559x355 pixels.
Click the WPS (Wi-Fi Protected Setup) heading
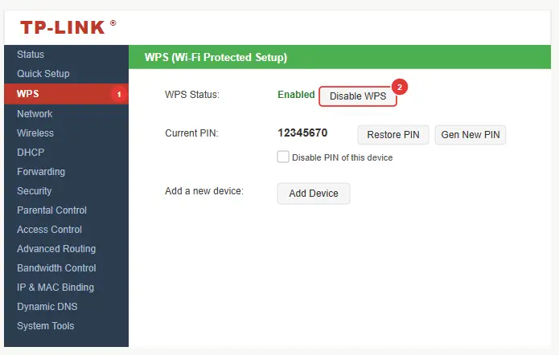pos(216,57)
